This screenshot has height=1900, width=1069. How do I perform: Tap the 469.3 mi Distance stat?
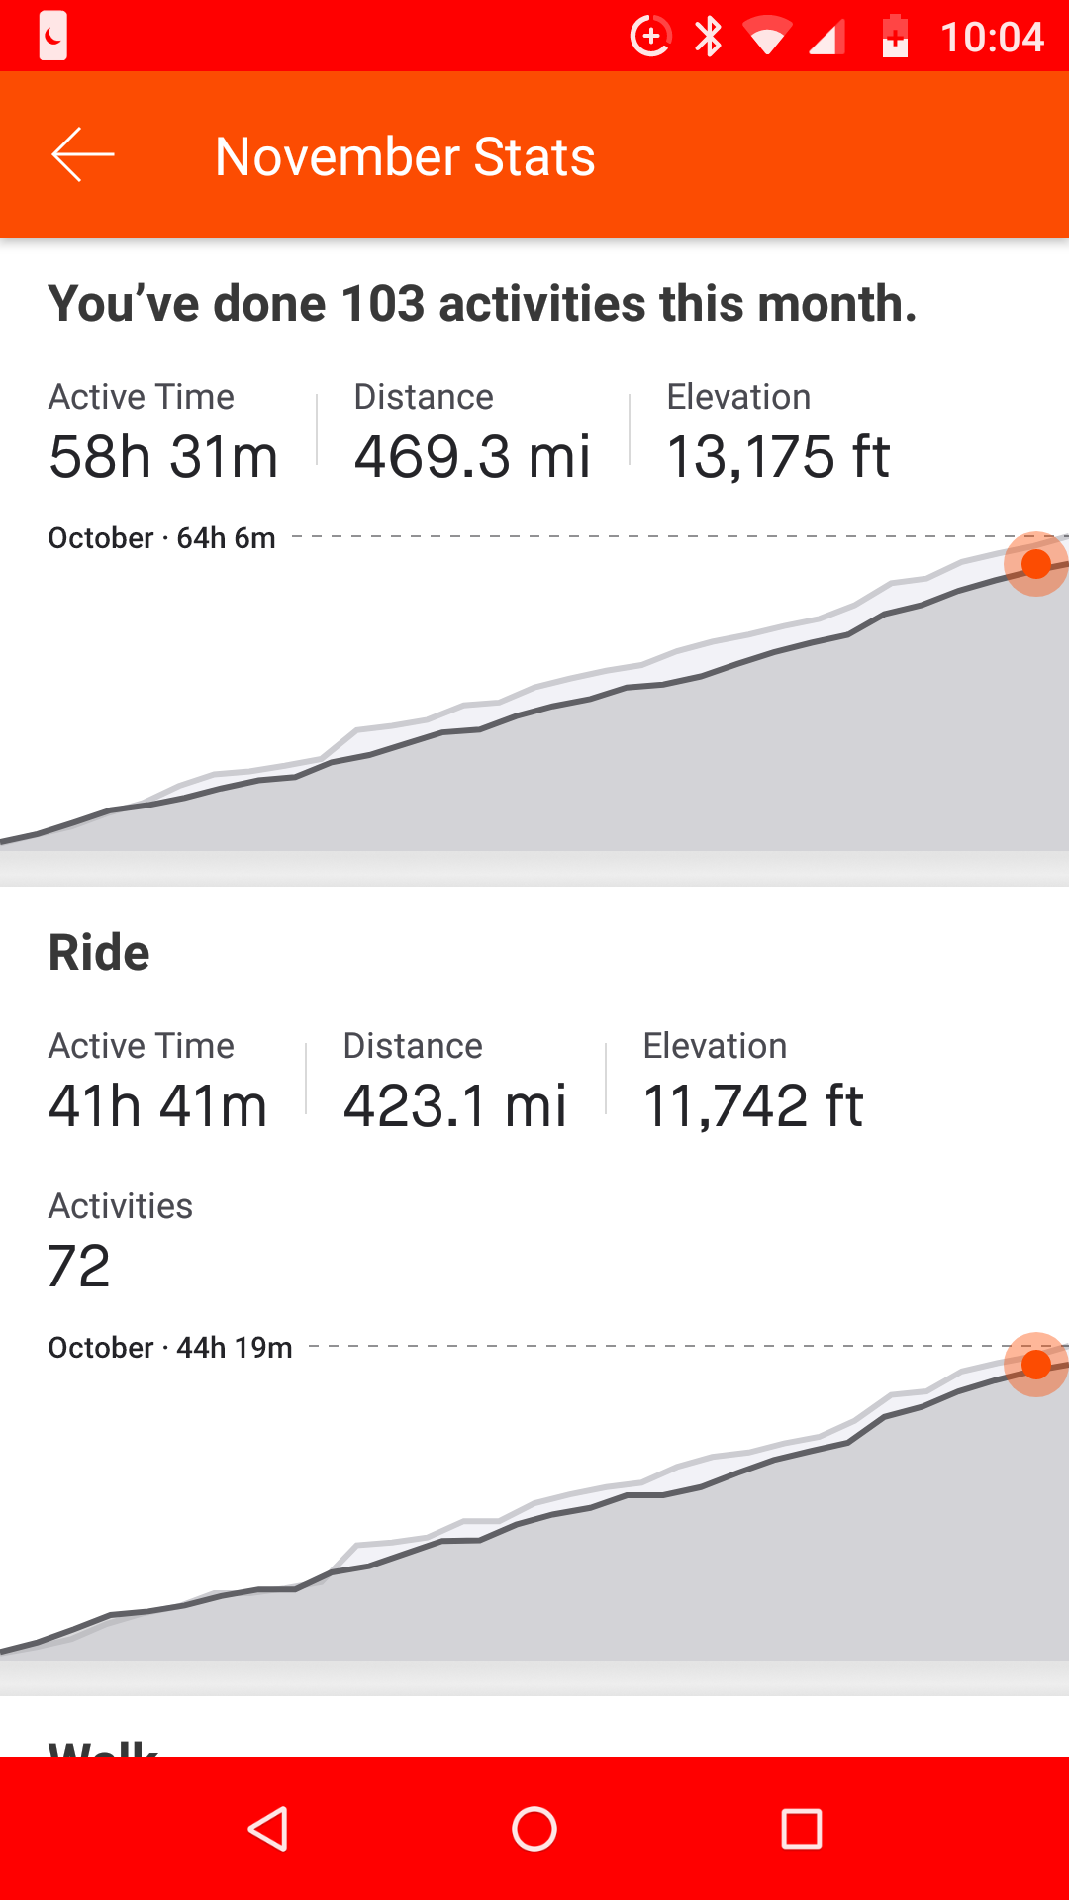pyautogui.click(x=472, y=456)
